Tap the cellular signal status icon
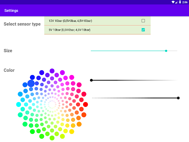This screenshot has height=142, width=189. coord(176,2)
